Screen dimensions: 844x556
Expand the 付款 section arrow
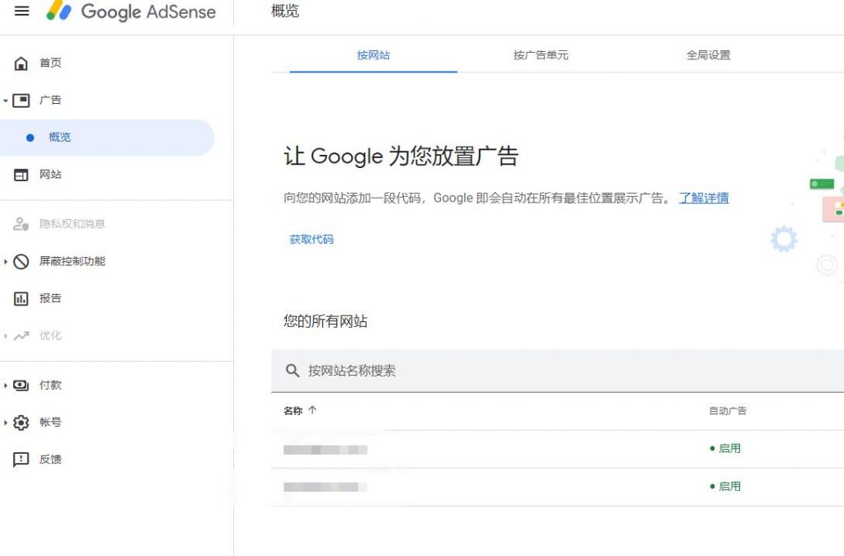coord(6,385)
